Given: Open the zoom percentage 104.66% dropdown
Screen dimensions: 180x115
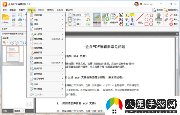Looking at the screenshot, I should point(84,15).
